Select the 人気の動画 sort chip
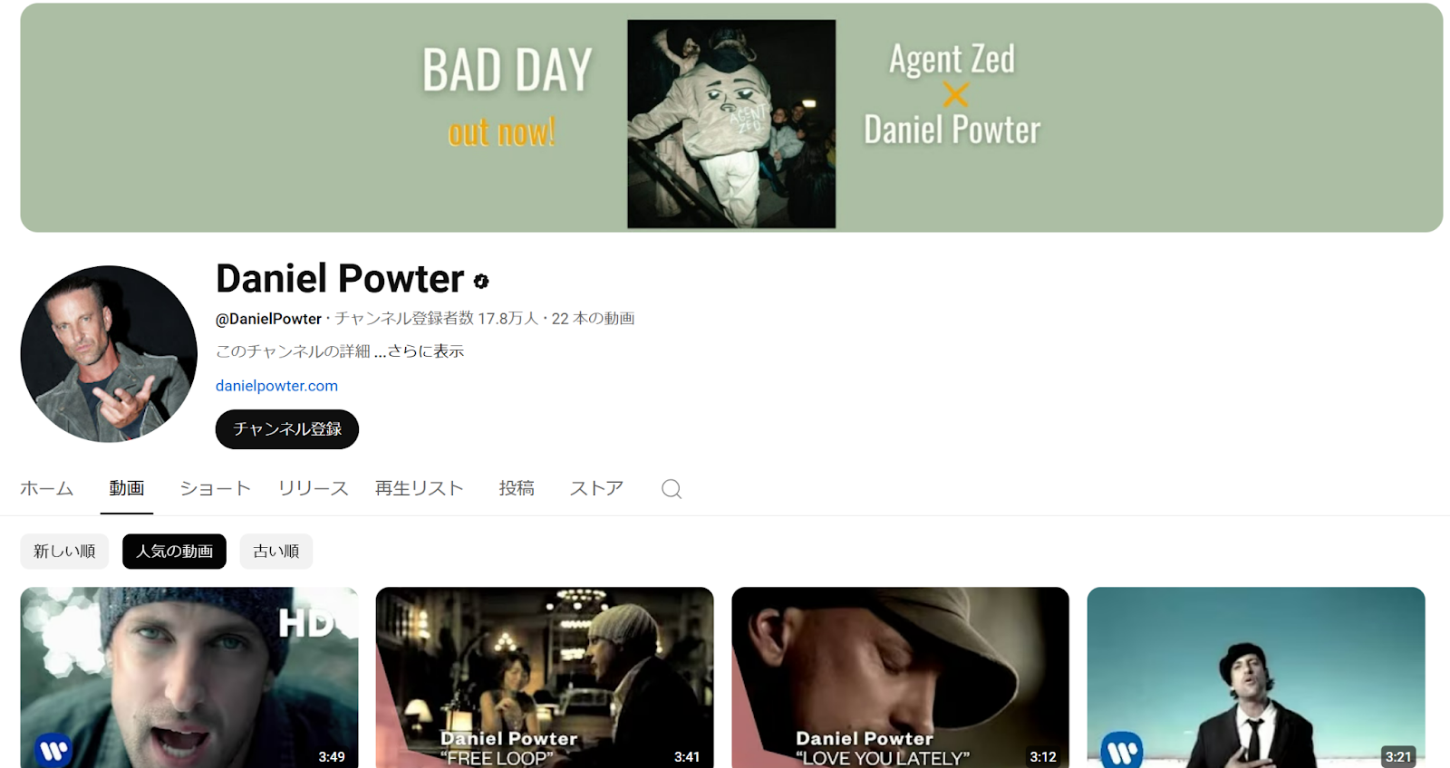 tap(174, 552)
